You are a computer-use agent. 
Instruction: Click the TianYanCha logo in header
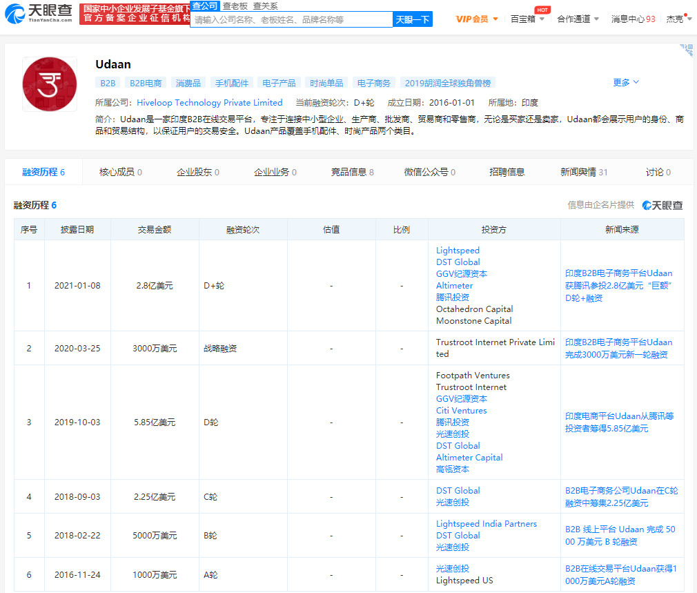pyautogui.click(x=39, y=13)
